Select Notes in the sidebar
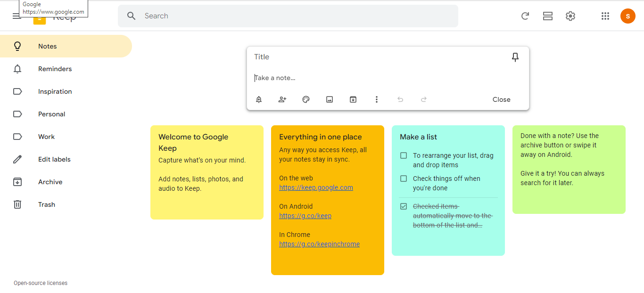644x293 pixels. click(66, 46)
